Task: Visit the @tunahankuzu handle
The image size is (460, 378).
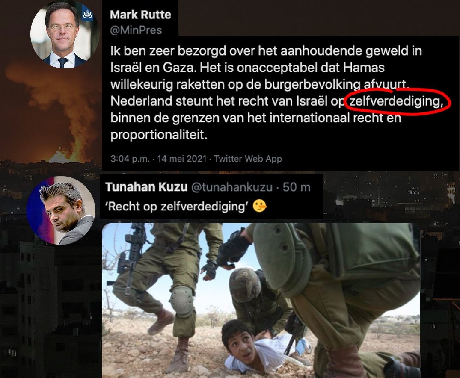Action: click(232, 187)
